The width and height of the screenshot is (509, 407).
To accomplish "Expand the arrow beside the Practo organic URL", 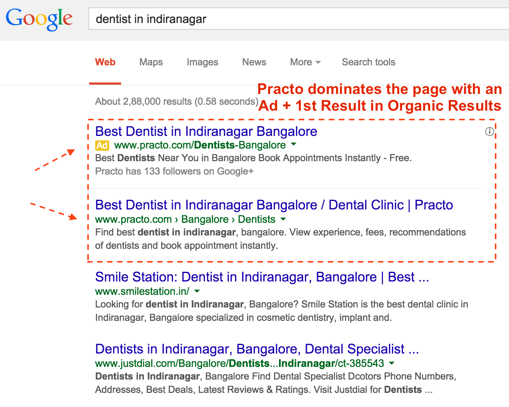I will coord(283,219).
